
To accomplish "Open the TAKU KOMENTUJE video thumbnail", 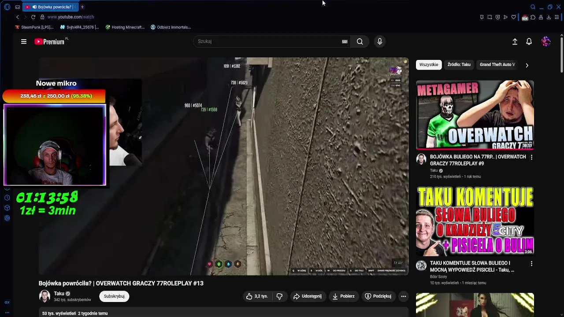I will 475,221.
